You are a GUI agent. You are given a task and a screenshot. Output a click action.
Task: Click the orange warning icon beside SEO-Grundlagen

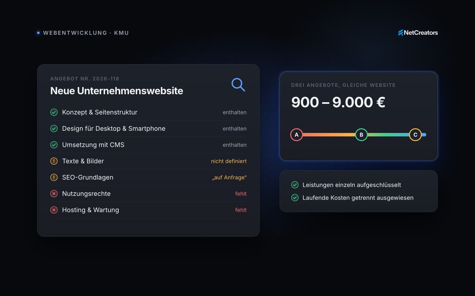[54, 178]
